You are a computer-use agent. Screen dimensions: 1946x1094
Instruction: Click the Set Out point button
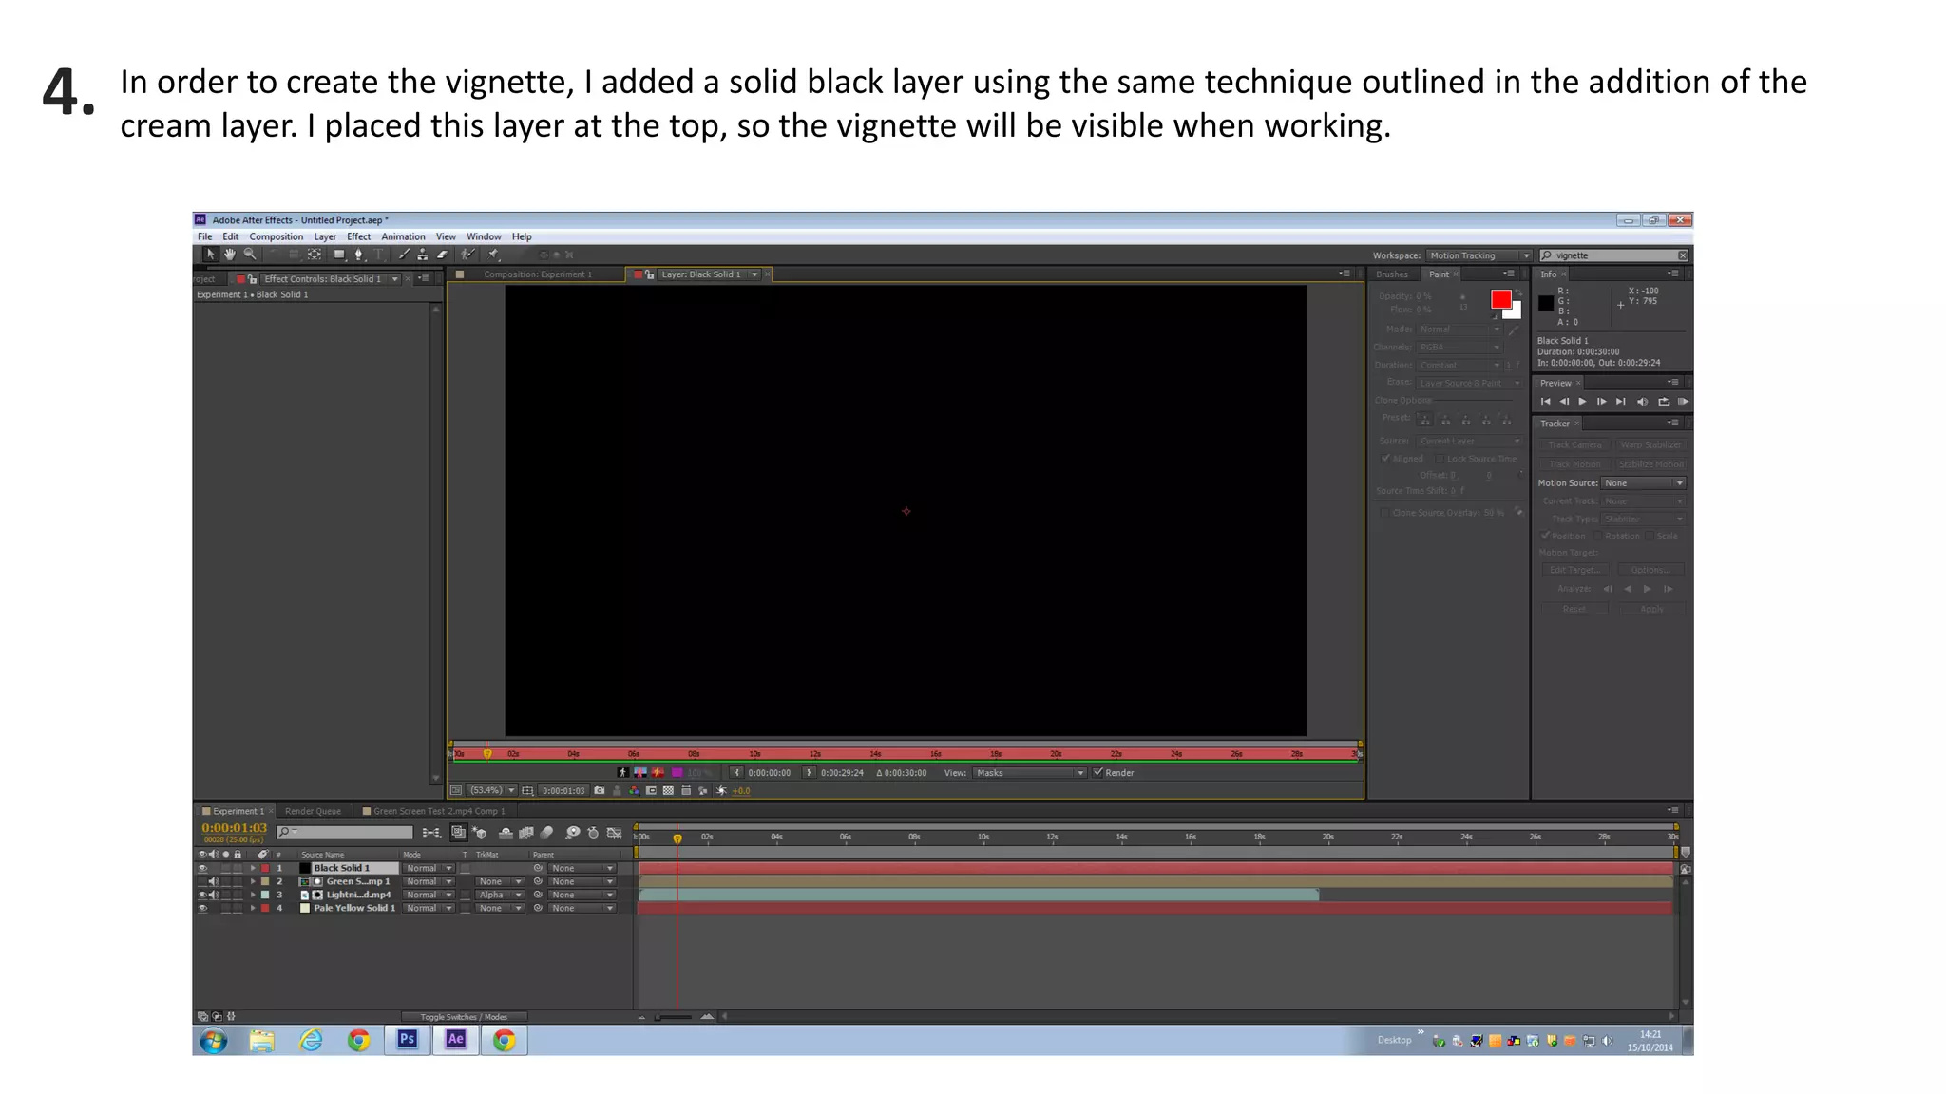[809, 772]
